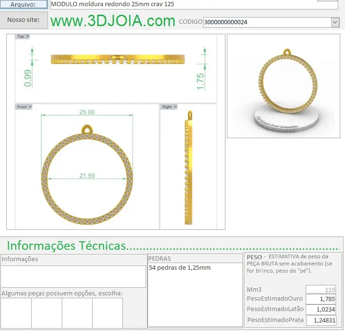Click the PesoEstimadoLatão label
Screen dimensions: 345x331
pos(275,309)
